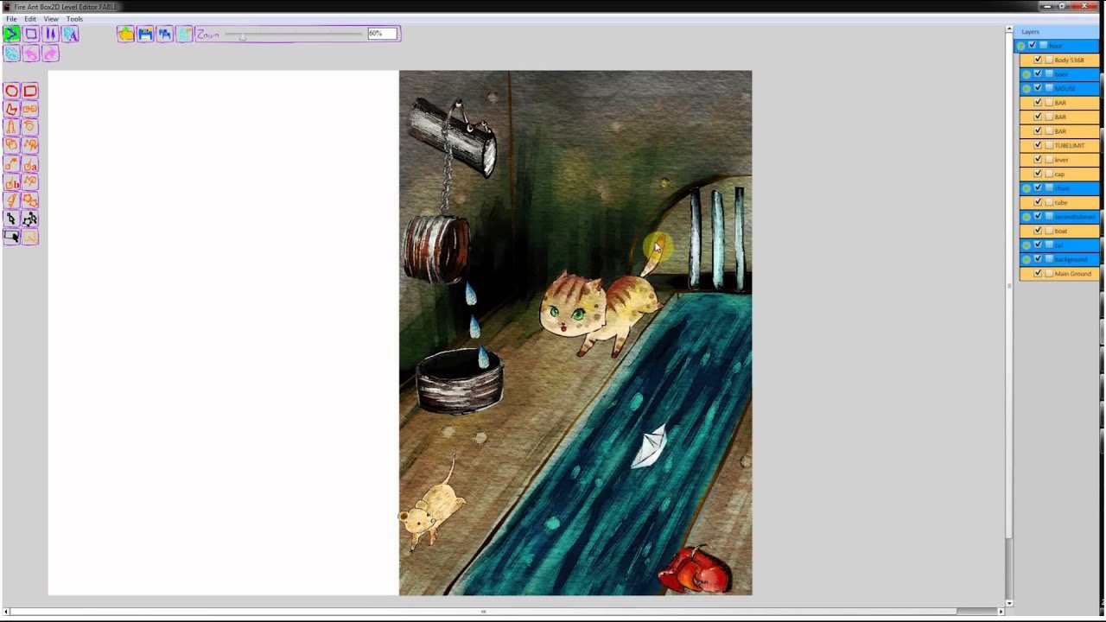Collapse the background group green circle
This screenshot has width=1106, height=622.
point(1027,259)
